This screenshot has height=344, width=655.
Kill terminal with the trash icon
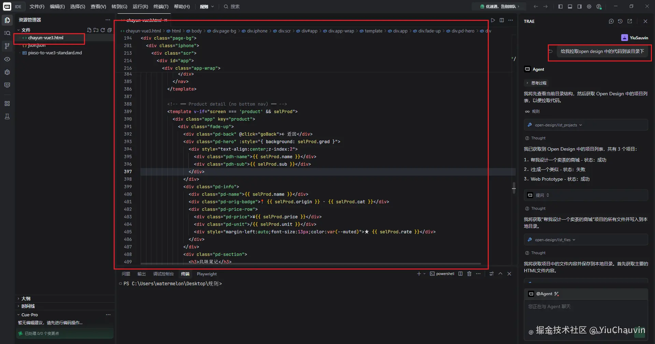tap(469, 274)
